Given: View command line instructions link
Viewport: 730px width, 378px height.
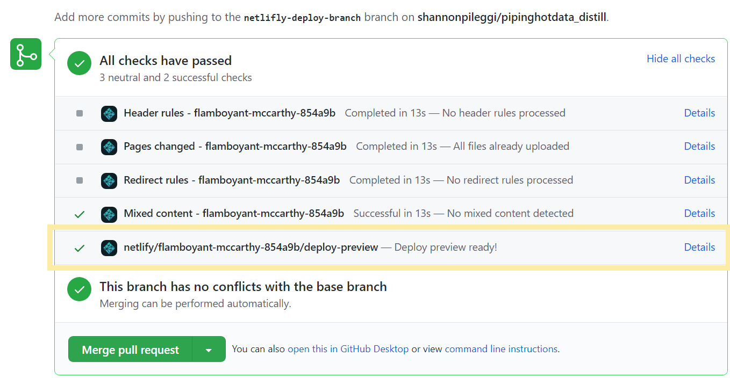Looking at the screenshot, I should point(501,349).
